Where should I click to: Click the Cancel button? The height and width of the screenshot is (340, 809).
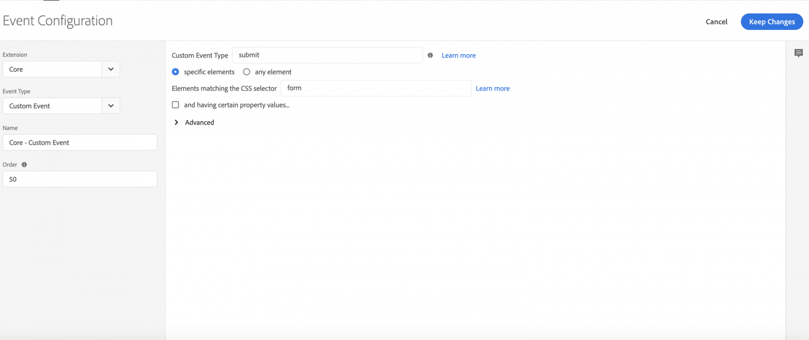[x=716, y=22]
